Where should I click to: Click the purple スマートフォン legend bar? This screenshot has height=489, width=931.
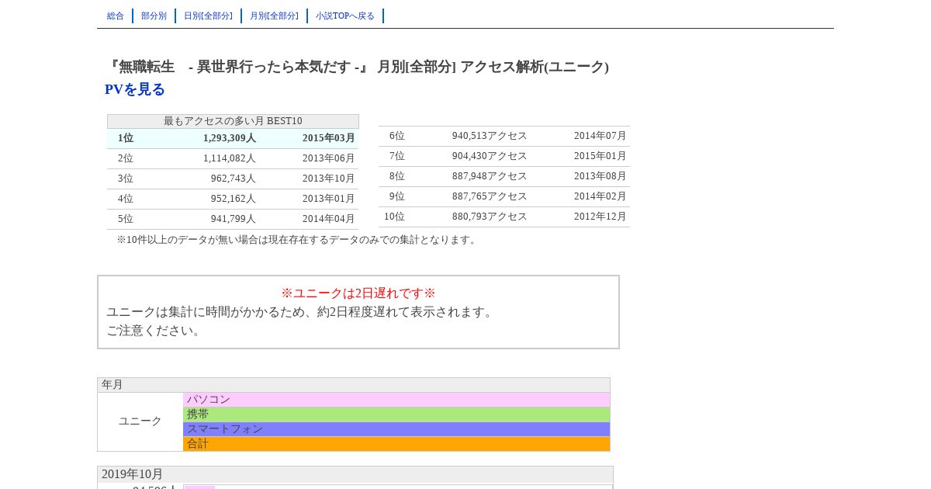396,429
